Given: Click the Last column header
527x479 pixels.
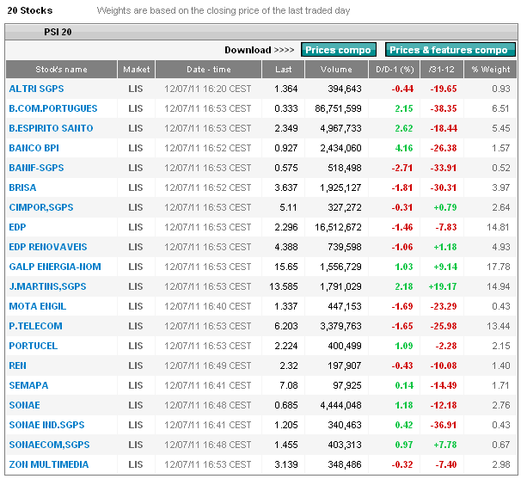Looking at the screenshot, I should (x=284, y=70).
